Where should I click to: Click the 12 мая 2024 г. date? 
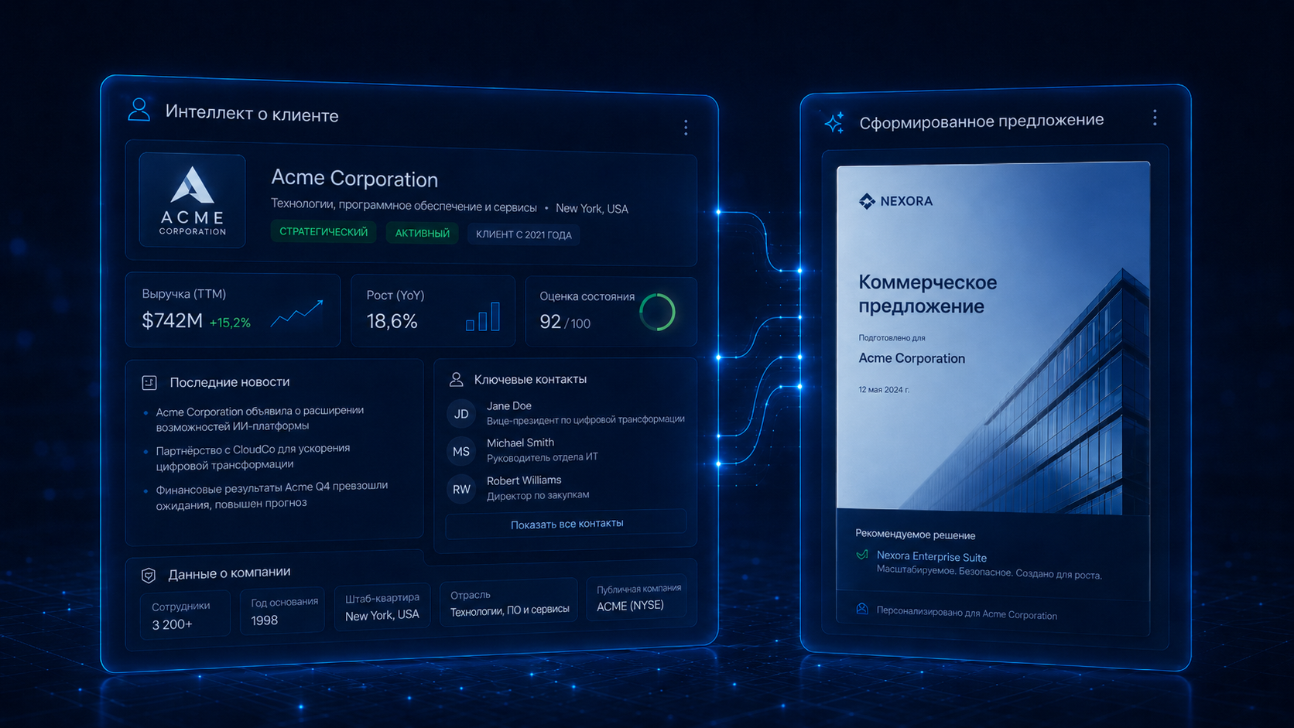[x=884, y=390]
